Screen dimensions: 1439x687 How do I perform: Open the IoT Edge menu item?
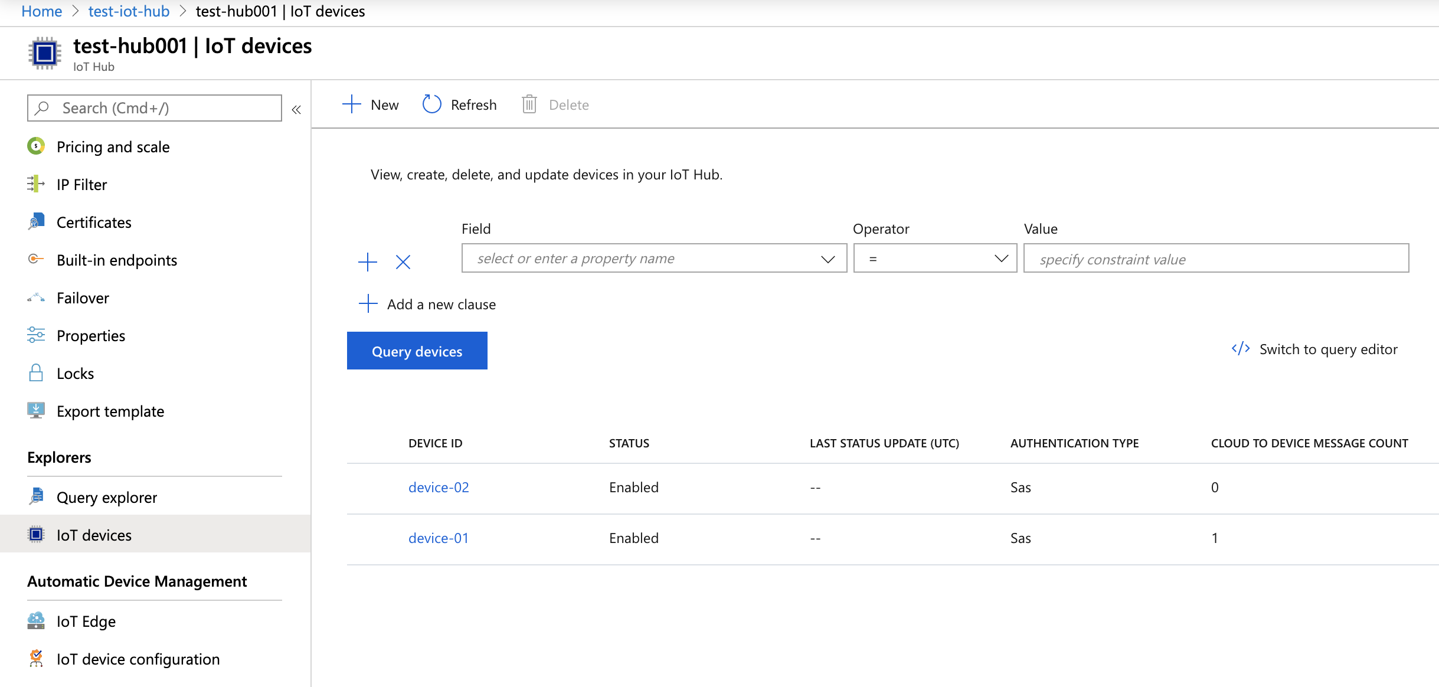[86, 621]
